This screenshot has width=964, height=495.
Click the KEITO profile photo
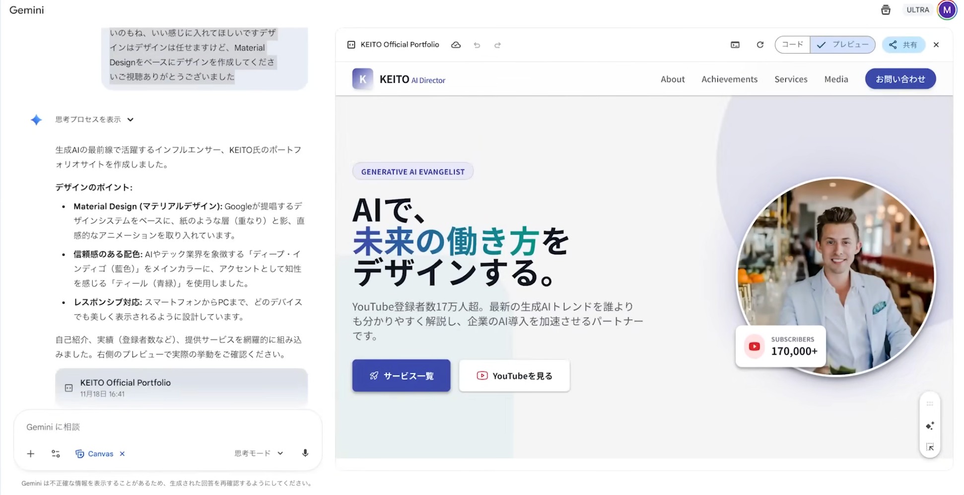836,277
